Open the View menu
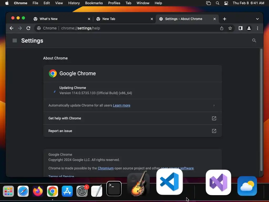This screenshot has width=269, height=202. [x=59, y=3]
